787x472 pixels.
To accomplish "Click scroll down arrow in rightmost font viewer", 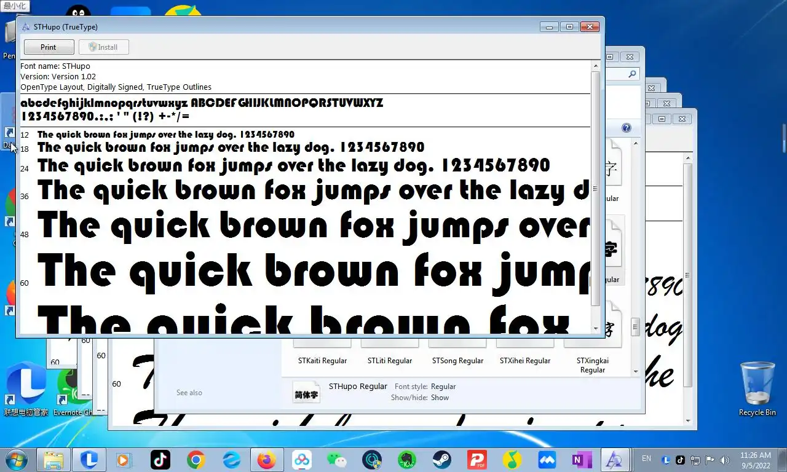I will point(688,421).
